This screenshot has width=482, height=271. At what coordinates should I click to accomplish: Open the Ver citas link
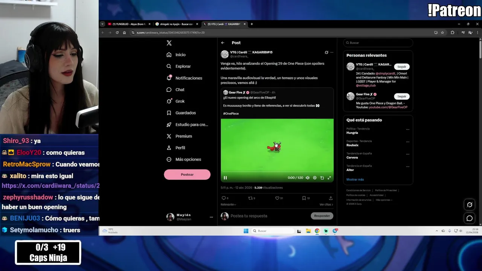tap(326, 204)
